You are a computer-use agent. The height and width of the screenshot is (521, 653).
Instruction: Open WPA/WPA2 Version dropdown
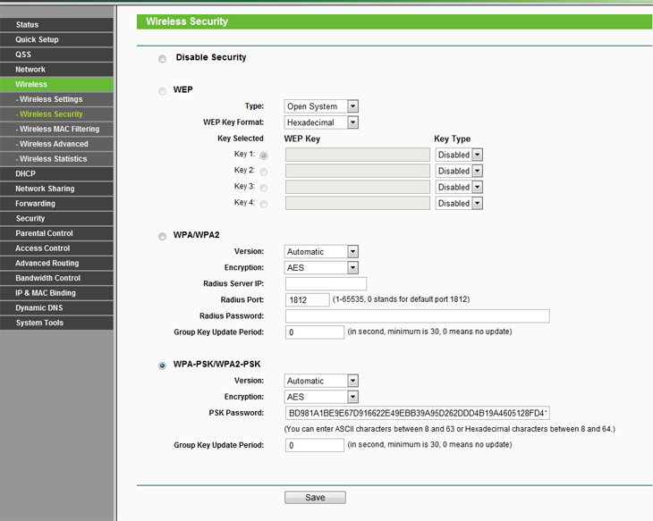pyautogui.click(x=321, y=252)
